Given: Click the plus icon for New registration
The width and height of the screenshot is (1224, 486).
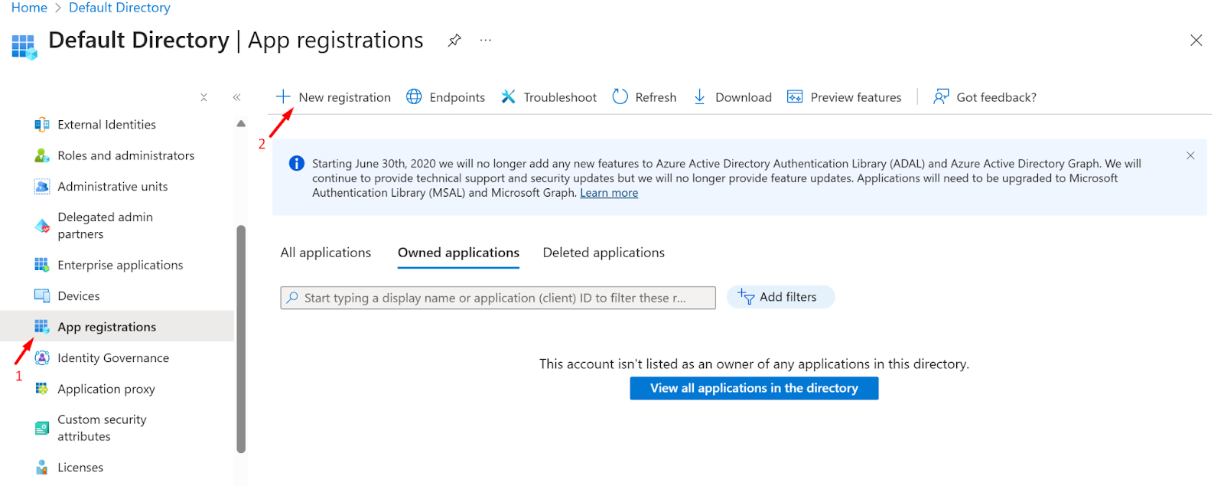Looking at the screenshot, I should 283,96.
